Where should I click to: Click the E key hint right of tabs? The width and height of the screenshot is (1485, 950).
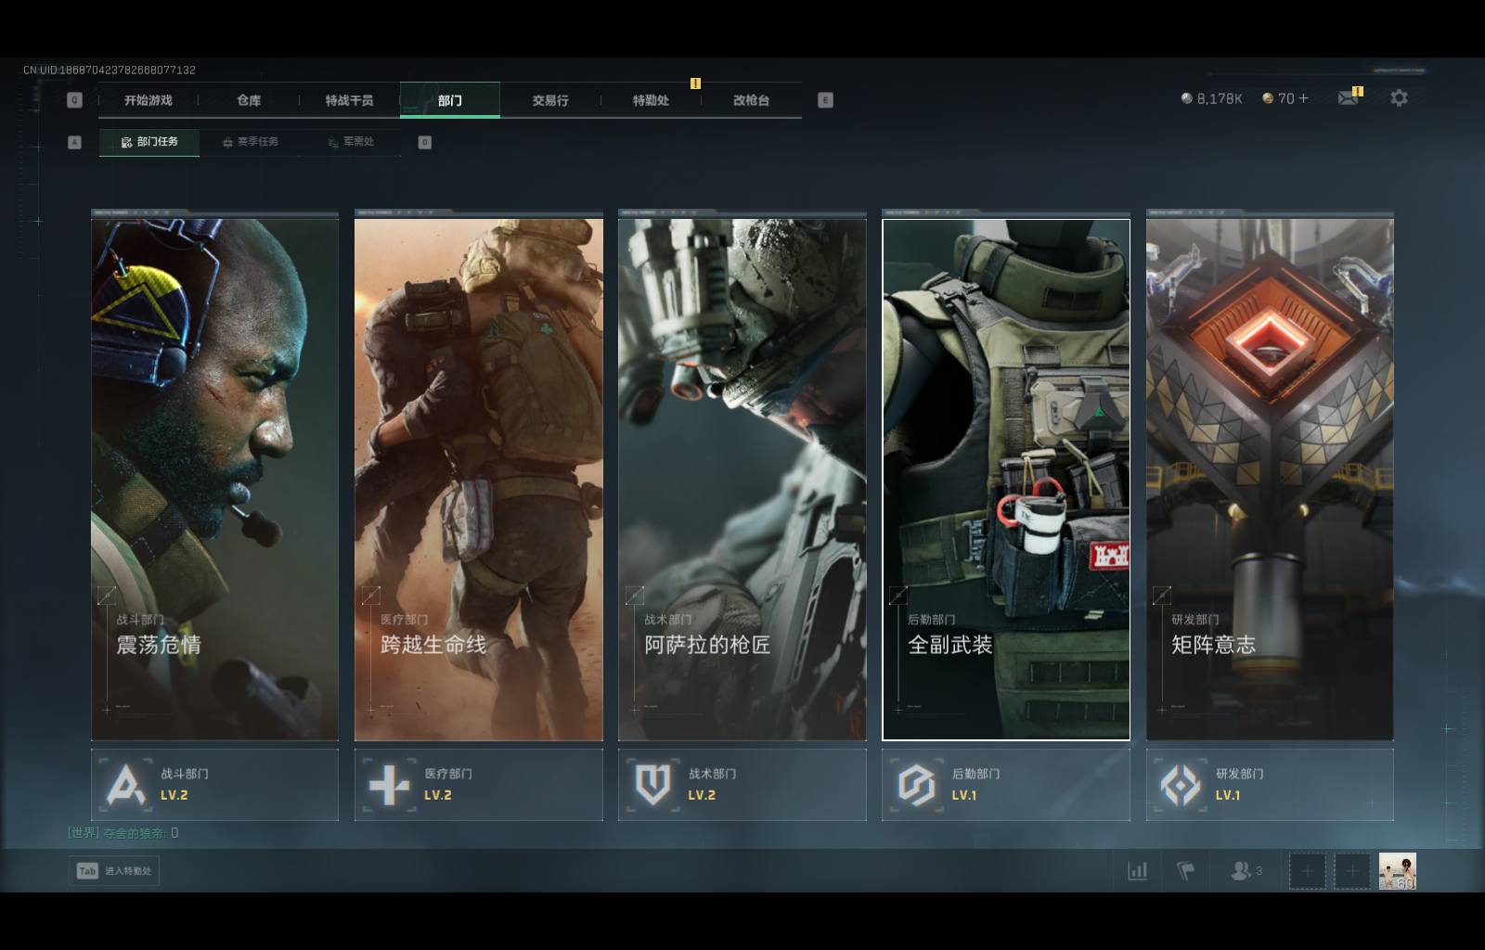(x=825, y=100)
